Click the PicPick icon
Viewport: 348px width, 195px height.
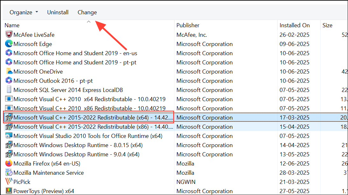tap(9, 181)
